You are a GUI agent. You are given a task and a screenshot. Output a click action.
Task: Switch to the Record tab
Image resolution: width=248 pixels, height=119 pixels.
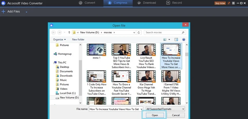click(174, 3)
